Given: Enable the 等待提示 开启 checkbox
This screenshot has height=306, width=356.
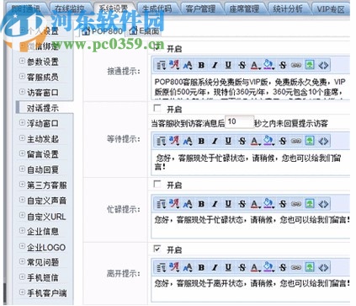Looking at the screenshot, I should click(x=157, y=108).
